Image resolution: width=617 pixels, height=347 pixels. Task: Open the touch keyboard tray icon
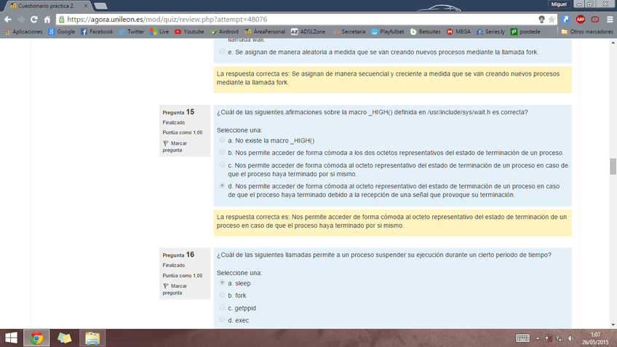tap(522, 338)
